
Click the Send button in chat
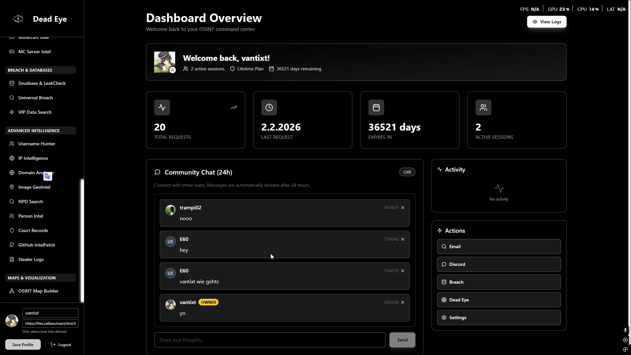coord(402,340)
